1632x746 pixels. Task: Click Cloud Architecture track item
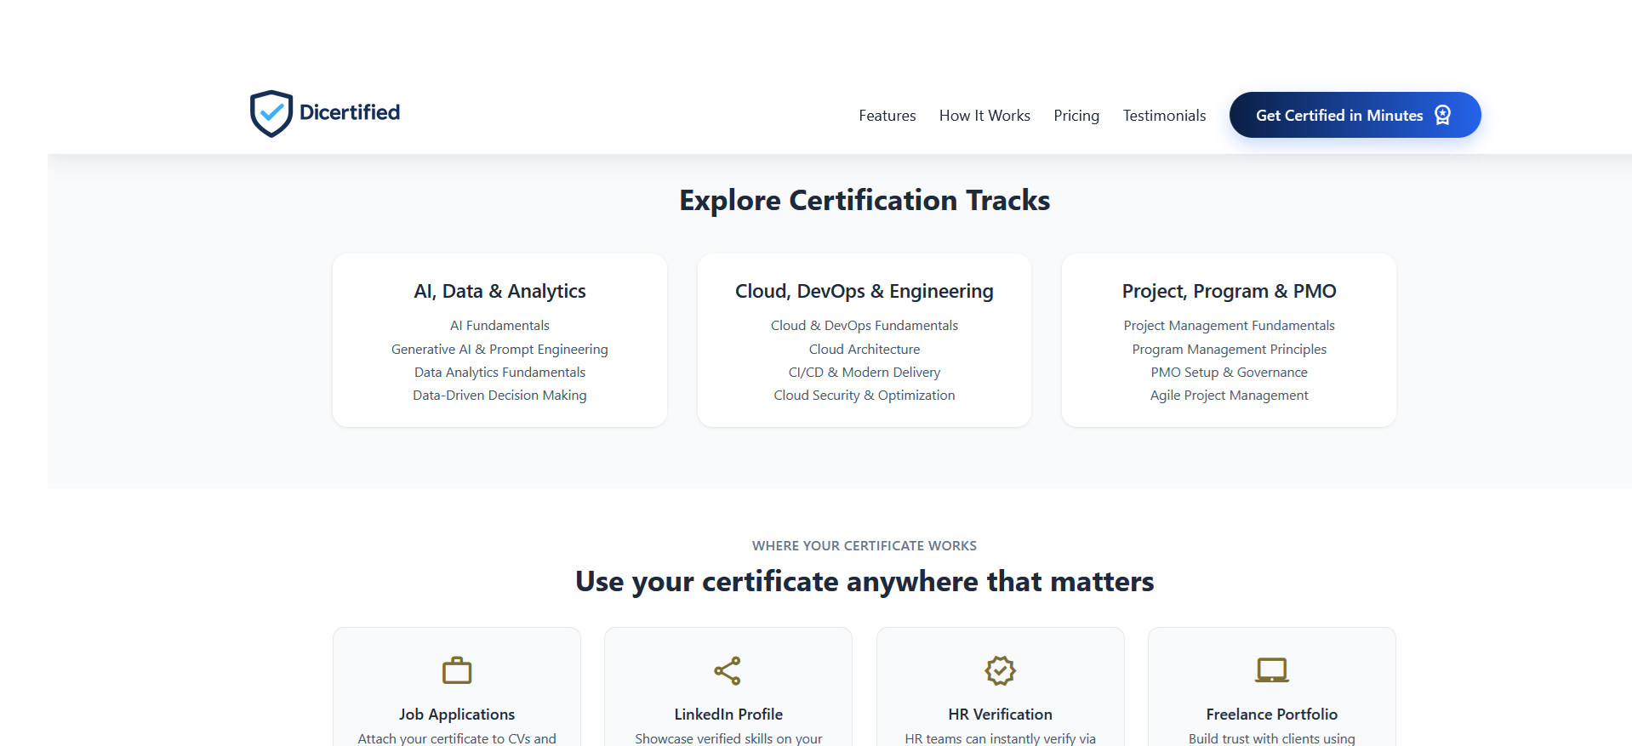pos(864,350)
